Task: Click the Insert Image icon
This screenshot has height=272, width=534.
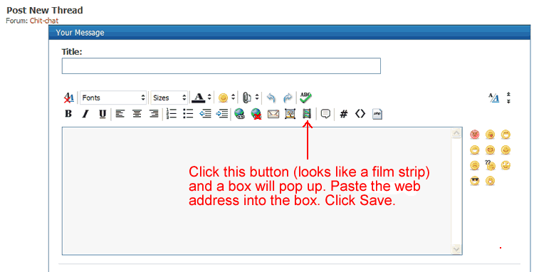Action: [x=290, y=114]
